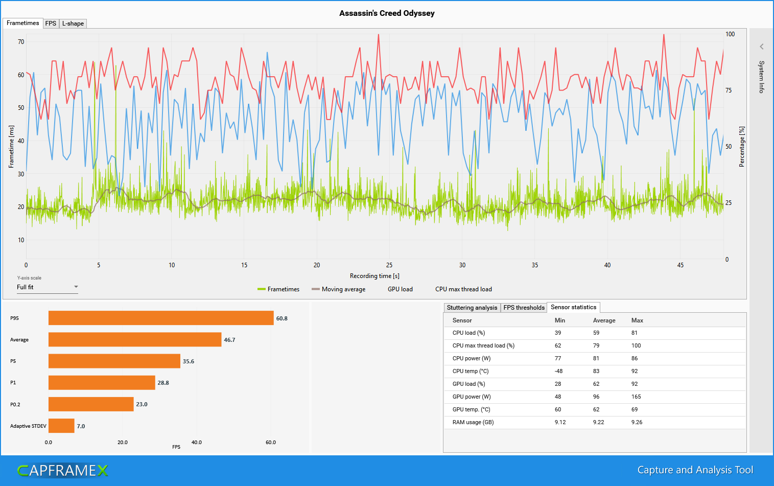Select the CPU max thread load (%) row
Screen dimensions: 774x486
tap(595, 345)
